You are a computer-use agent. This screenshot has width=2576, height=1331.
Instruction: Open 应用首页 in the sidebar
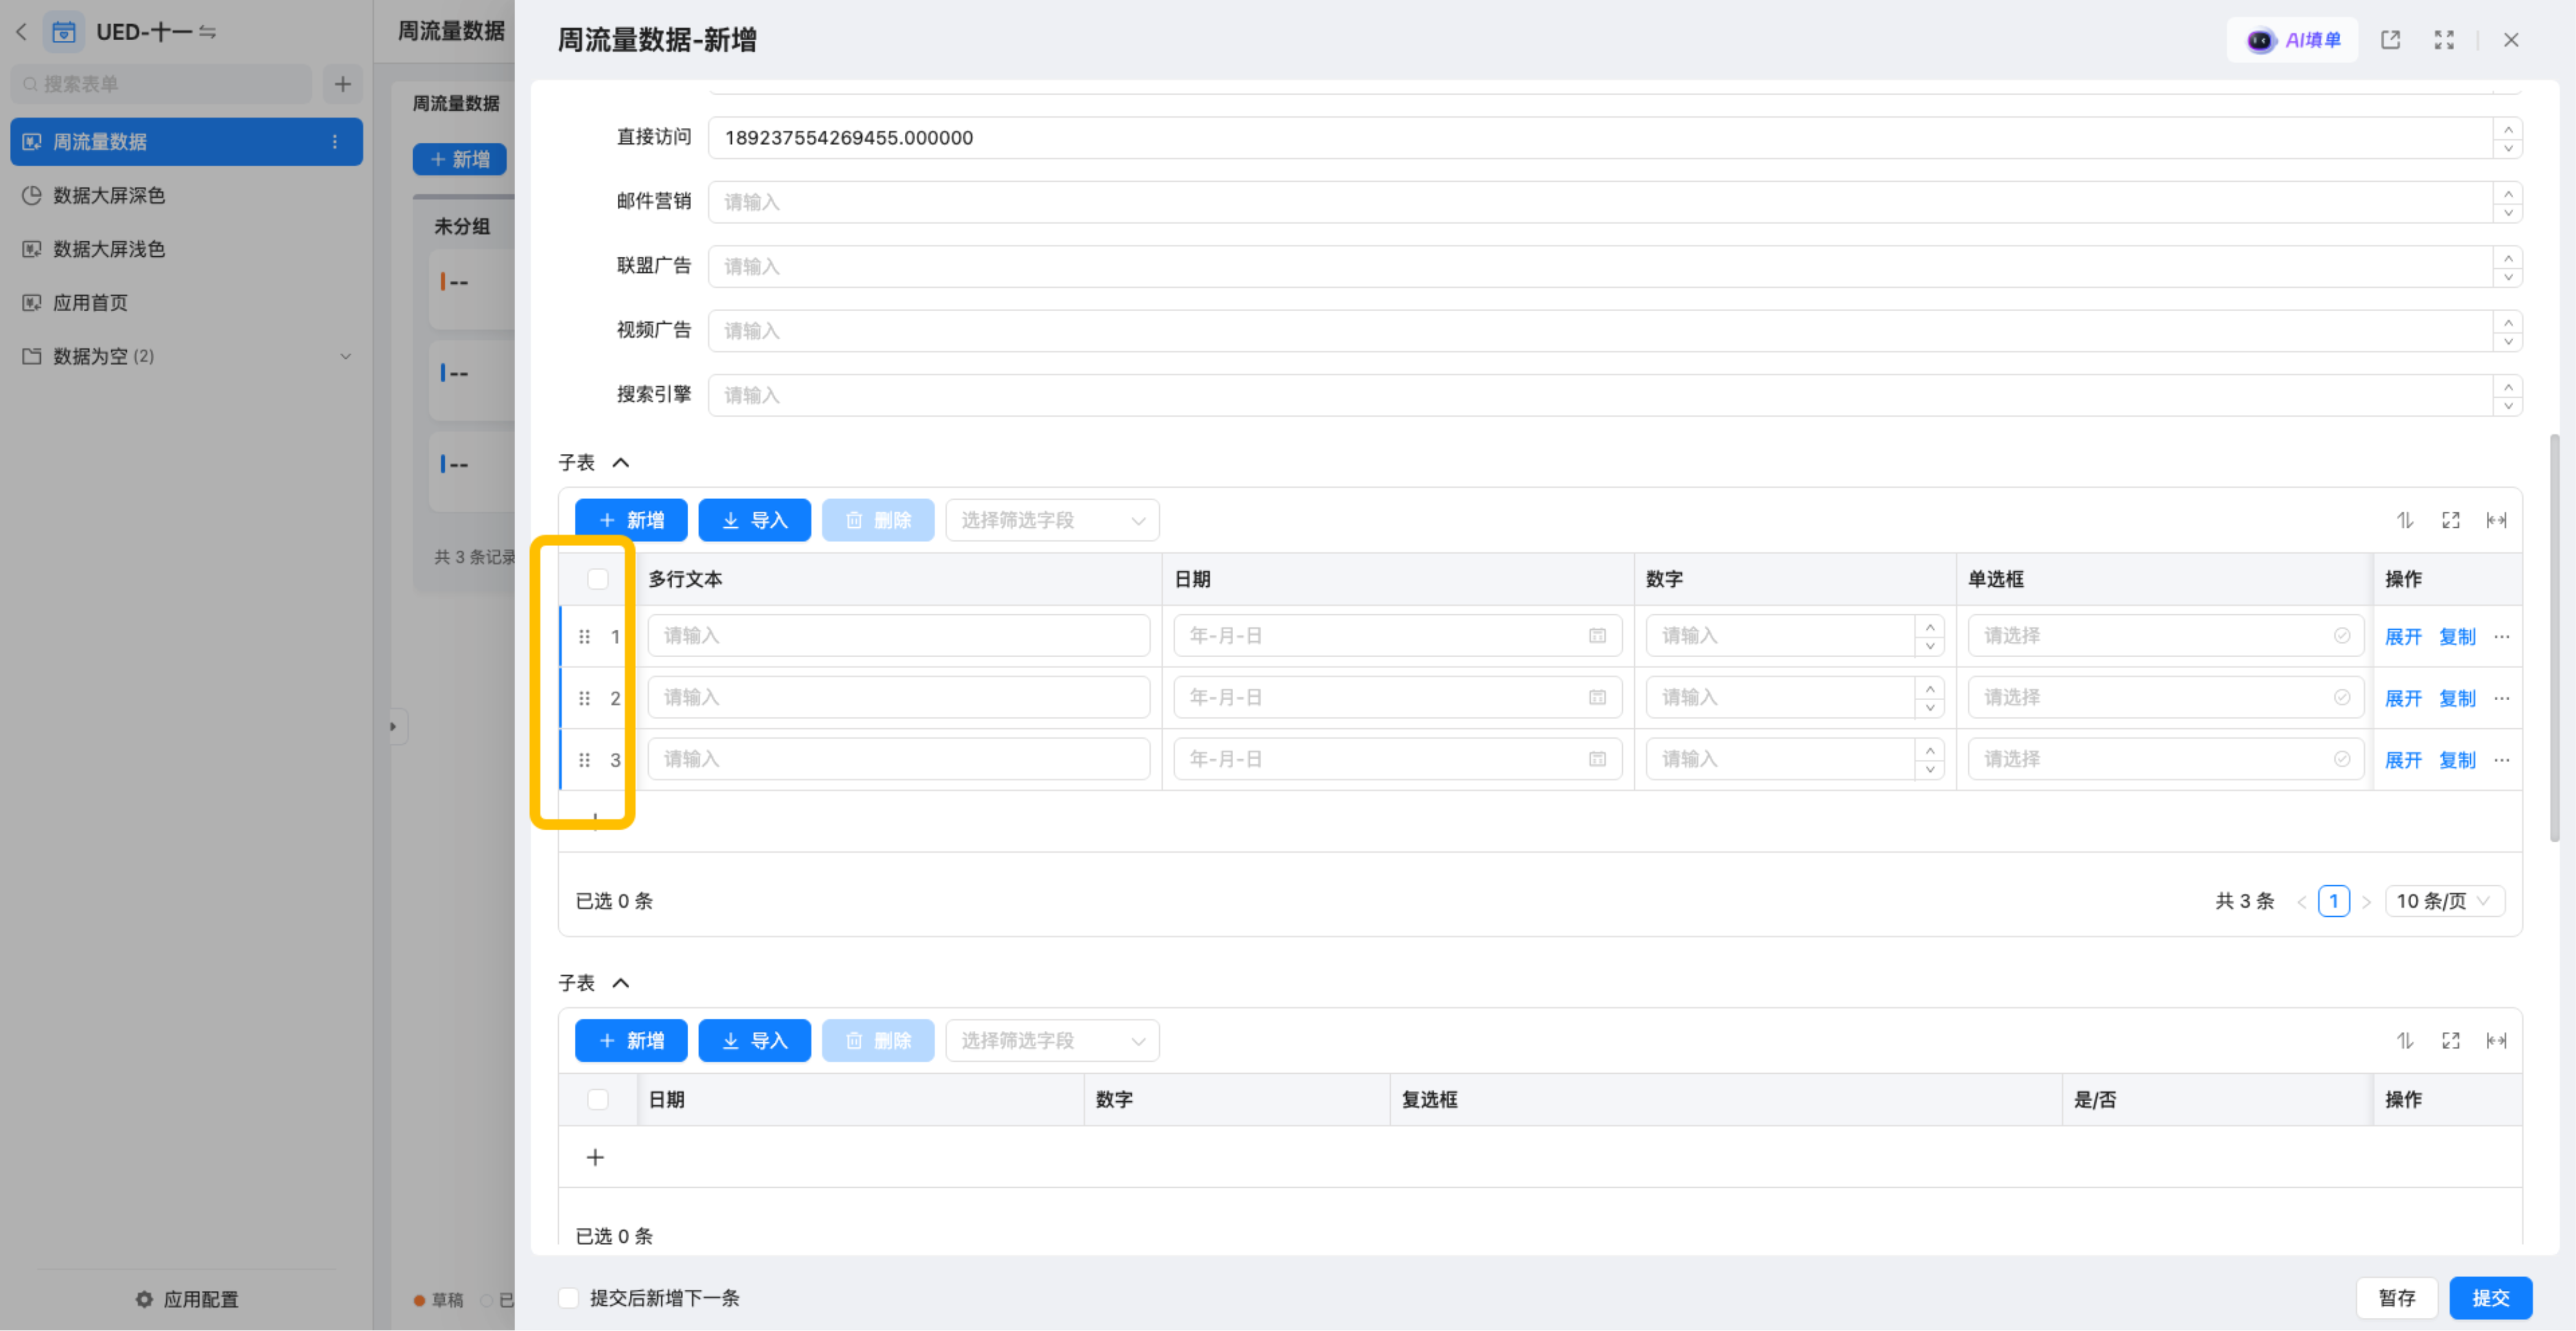(90, 302)
